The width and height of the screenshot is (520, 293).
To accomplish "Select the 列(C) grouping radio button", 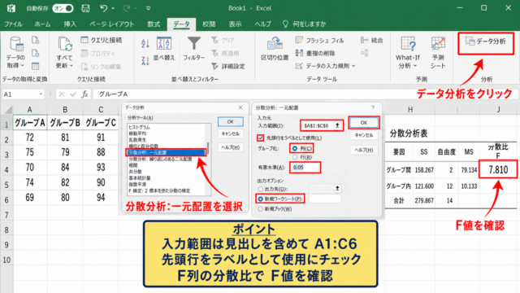I will (295, 148).
